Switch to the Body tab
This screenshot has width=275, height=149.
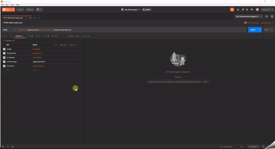coord(29,36)
